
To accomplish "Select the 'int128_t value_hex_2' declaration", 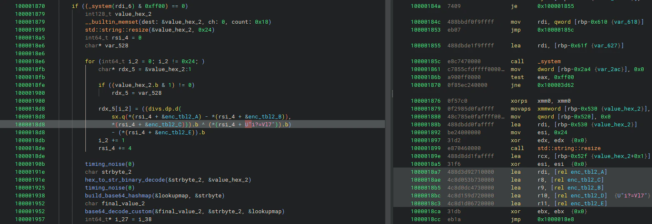I will 118,14.
